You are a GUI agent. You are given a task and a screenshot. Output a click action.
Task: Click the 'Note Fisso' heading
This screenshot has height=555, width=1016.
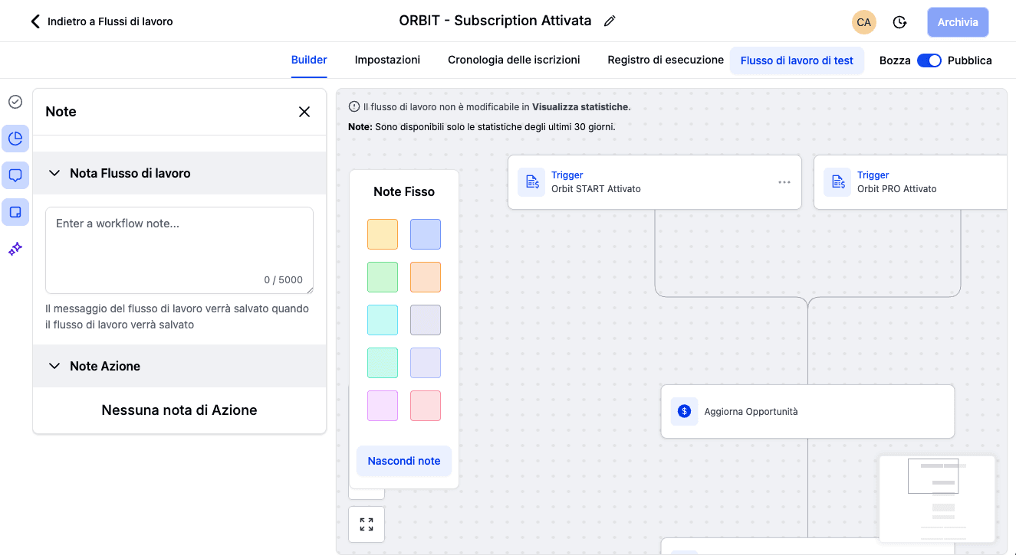click(404, 191)
